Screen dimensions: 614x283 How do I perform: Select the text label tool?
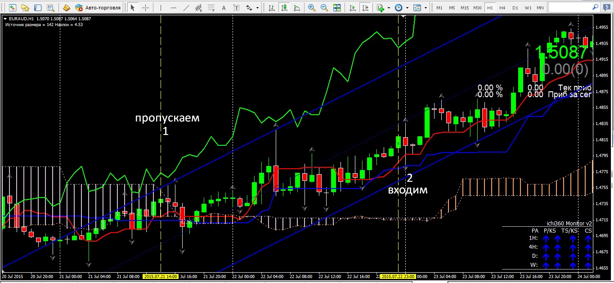(236, 8)
